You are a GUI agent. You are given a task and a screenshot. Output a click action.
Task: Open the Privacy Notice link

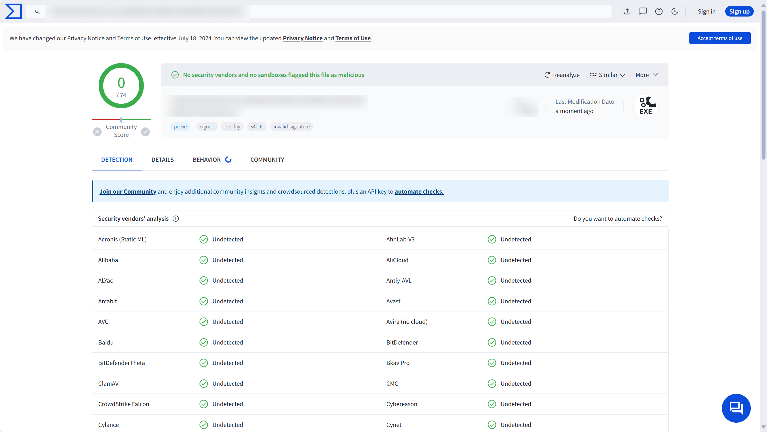tap(302, 38)
